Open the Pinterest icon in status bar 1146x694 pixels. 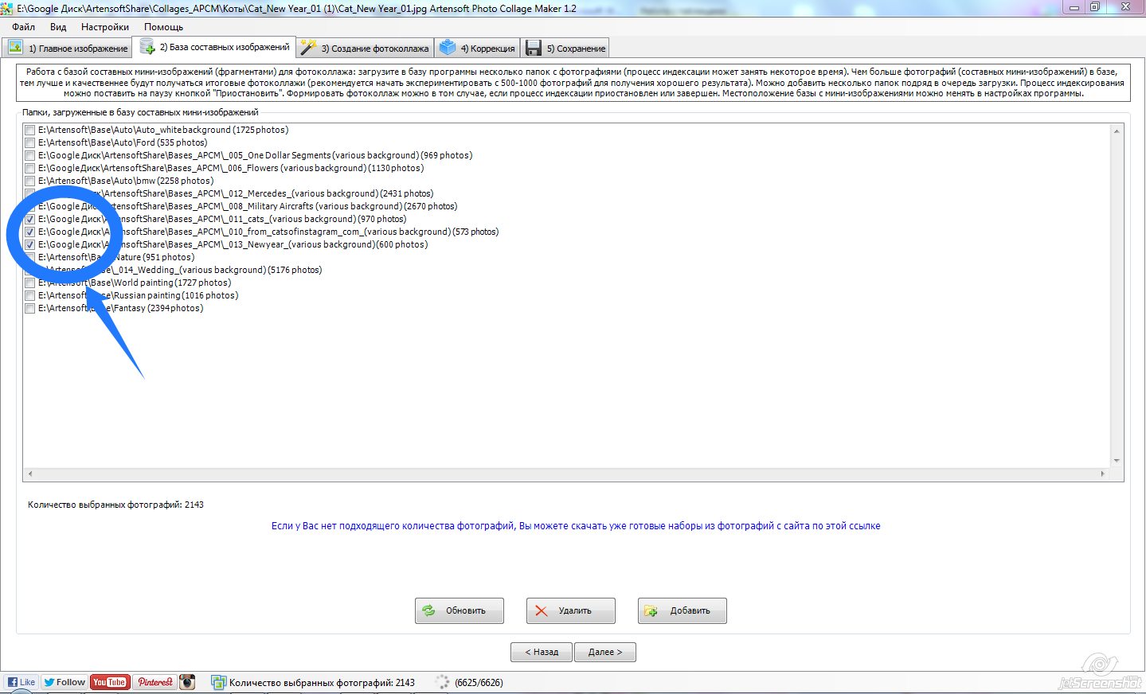(154, 682)
